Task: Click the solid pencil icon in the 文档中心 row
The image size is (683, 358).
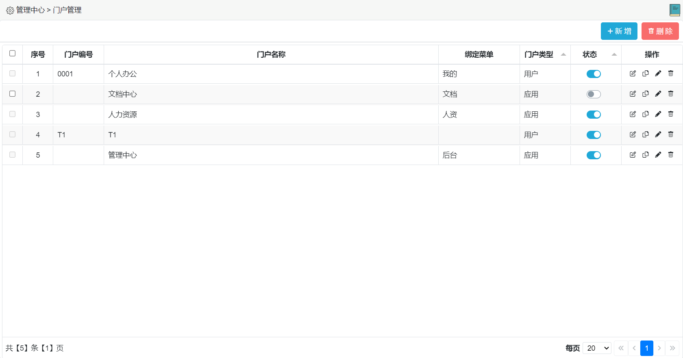Action: [x=658, y=94]
